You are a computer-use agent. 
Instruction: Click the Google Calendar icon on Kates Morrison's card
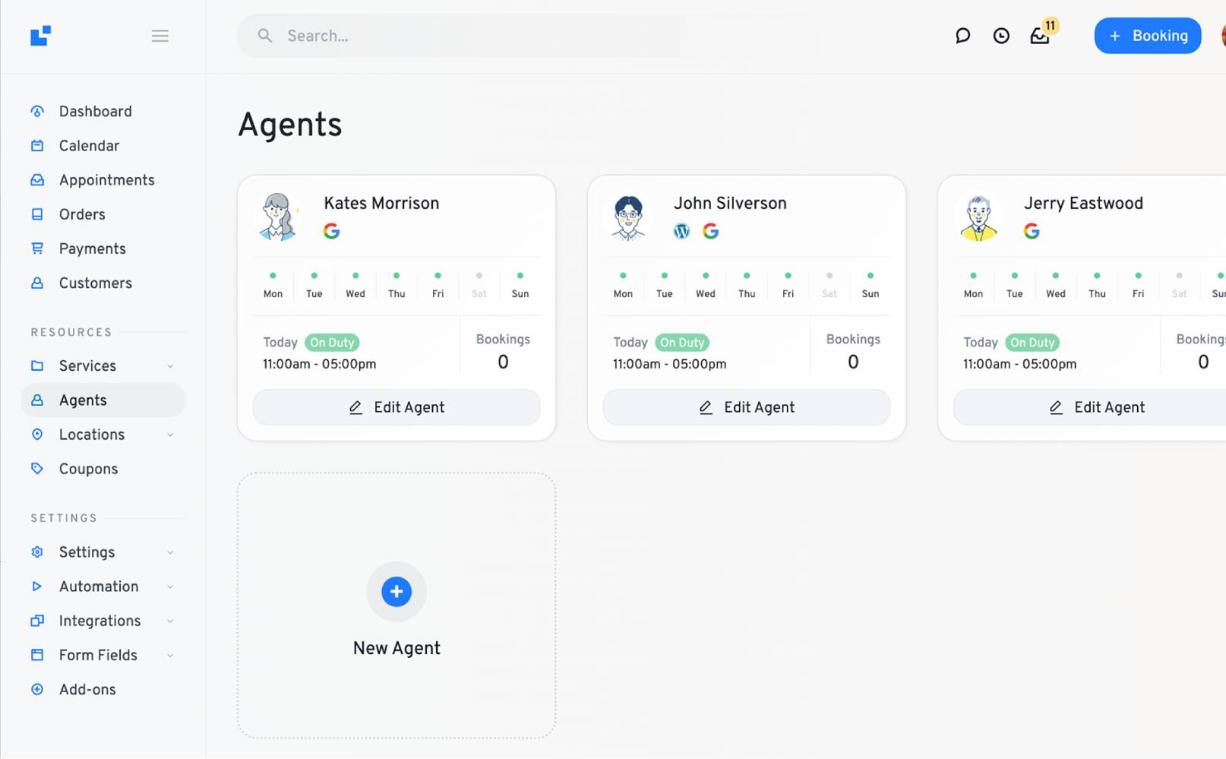(x=331, y=230)
